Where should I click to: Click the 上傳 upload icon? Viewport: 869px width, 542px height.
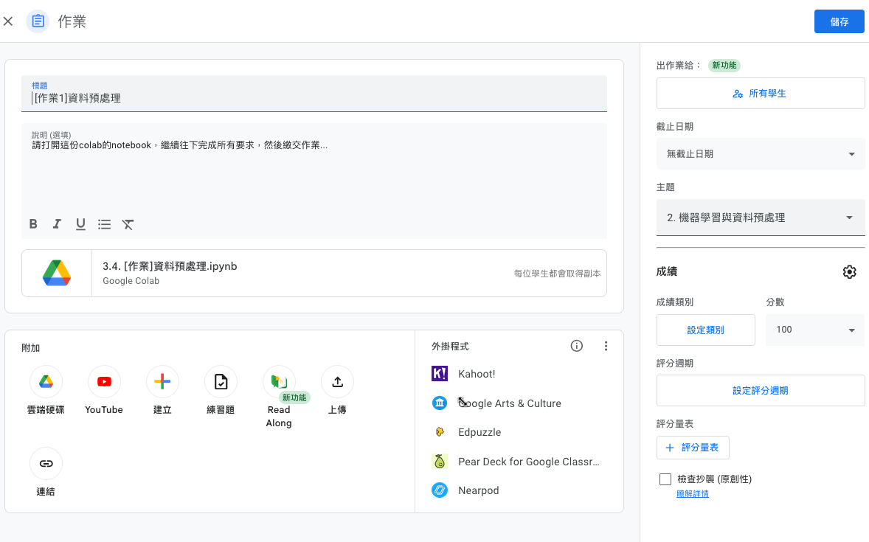(337, 381)
